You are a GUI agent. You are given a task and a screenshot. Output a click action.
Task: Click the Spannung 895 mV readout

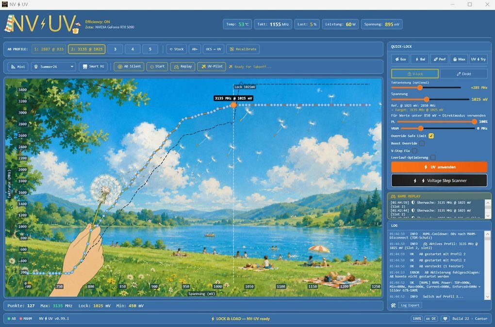[381, 24]
